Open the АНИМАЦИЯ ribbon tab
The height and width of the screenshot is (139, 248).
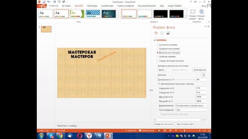pos(107,6)
